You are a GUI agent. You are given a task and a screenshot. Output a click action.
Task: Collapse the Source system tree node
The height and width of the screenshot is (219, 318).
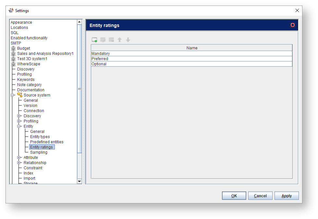pyautogui.click(x=12, y=95)
